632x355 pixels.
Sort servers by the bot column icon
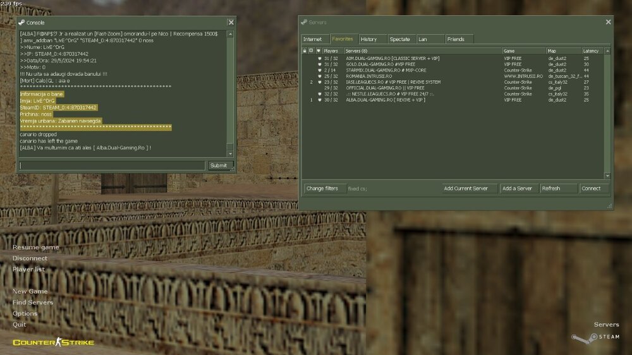point(311,51)
